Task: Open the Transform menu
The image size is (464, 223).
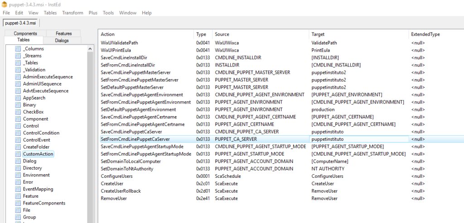Action: coord(72,13)
